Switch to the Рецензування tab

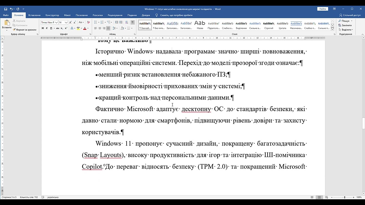pos(115,15)
